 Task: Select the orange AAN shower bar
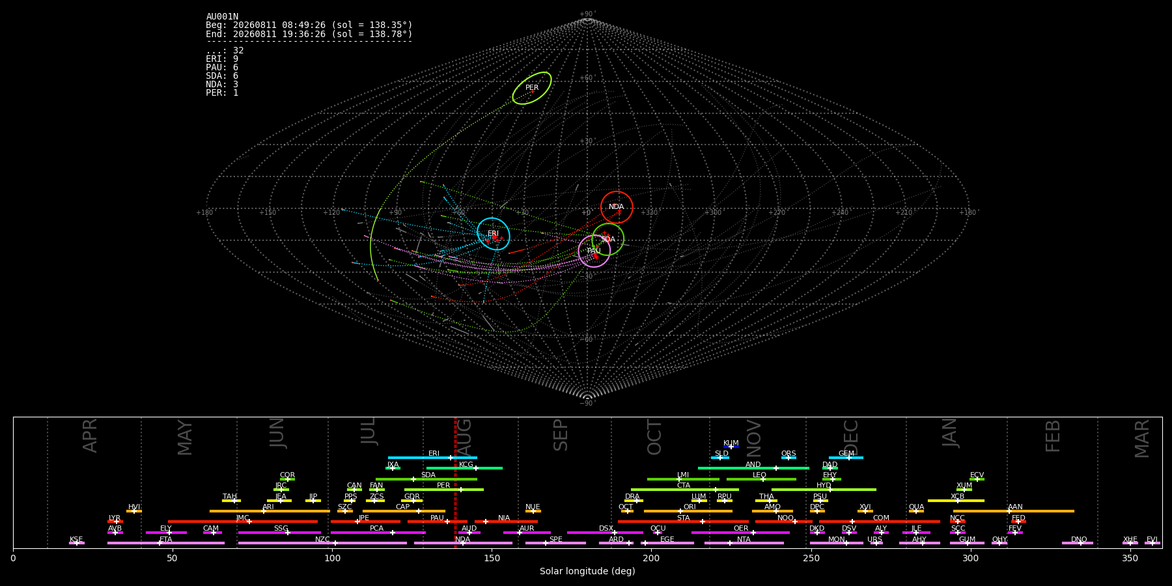pos(1014,511)
